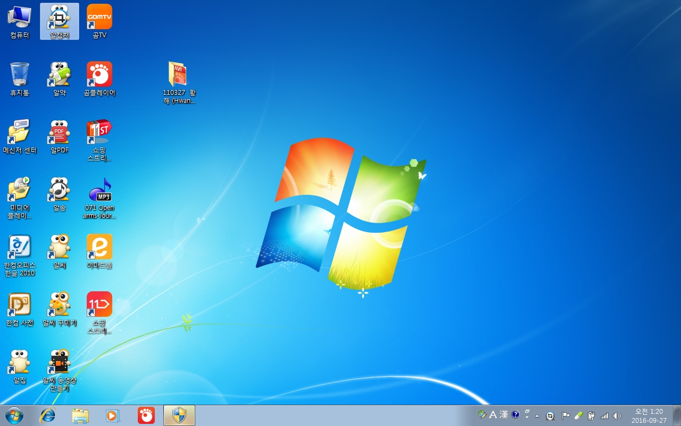Click the speaker volume icon in tray
This screenshot has width=681, height=426.
[x=617, y=415]
